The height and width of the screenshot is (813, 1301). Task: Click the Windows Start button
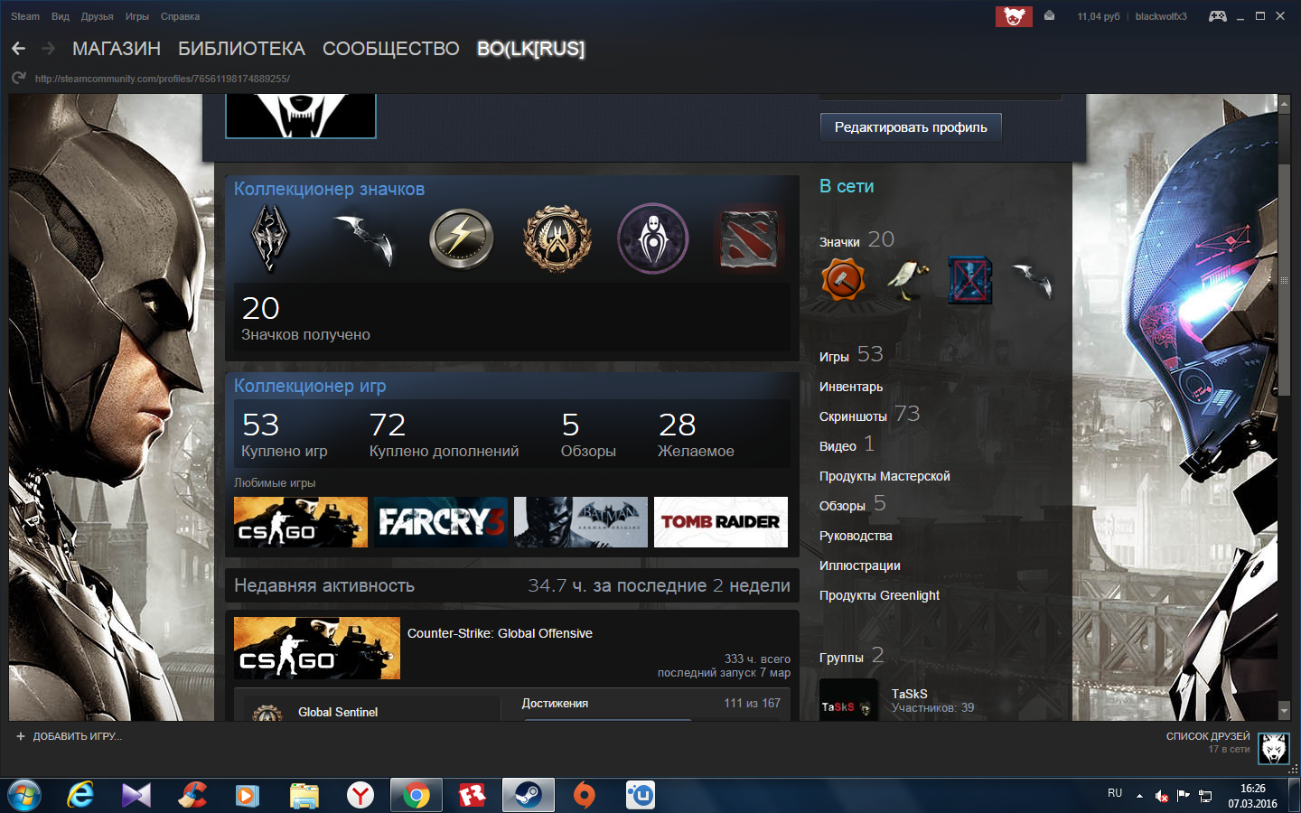[23, 795]
